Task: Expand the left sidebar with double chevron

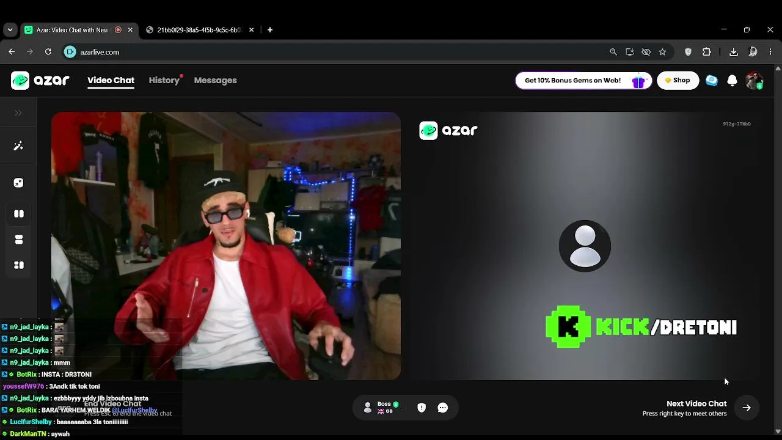Action: 18,113
